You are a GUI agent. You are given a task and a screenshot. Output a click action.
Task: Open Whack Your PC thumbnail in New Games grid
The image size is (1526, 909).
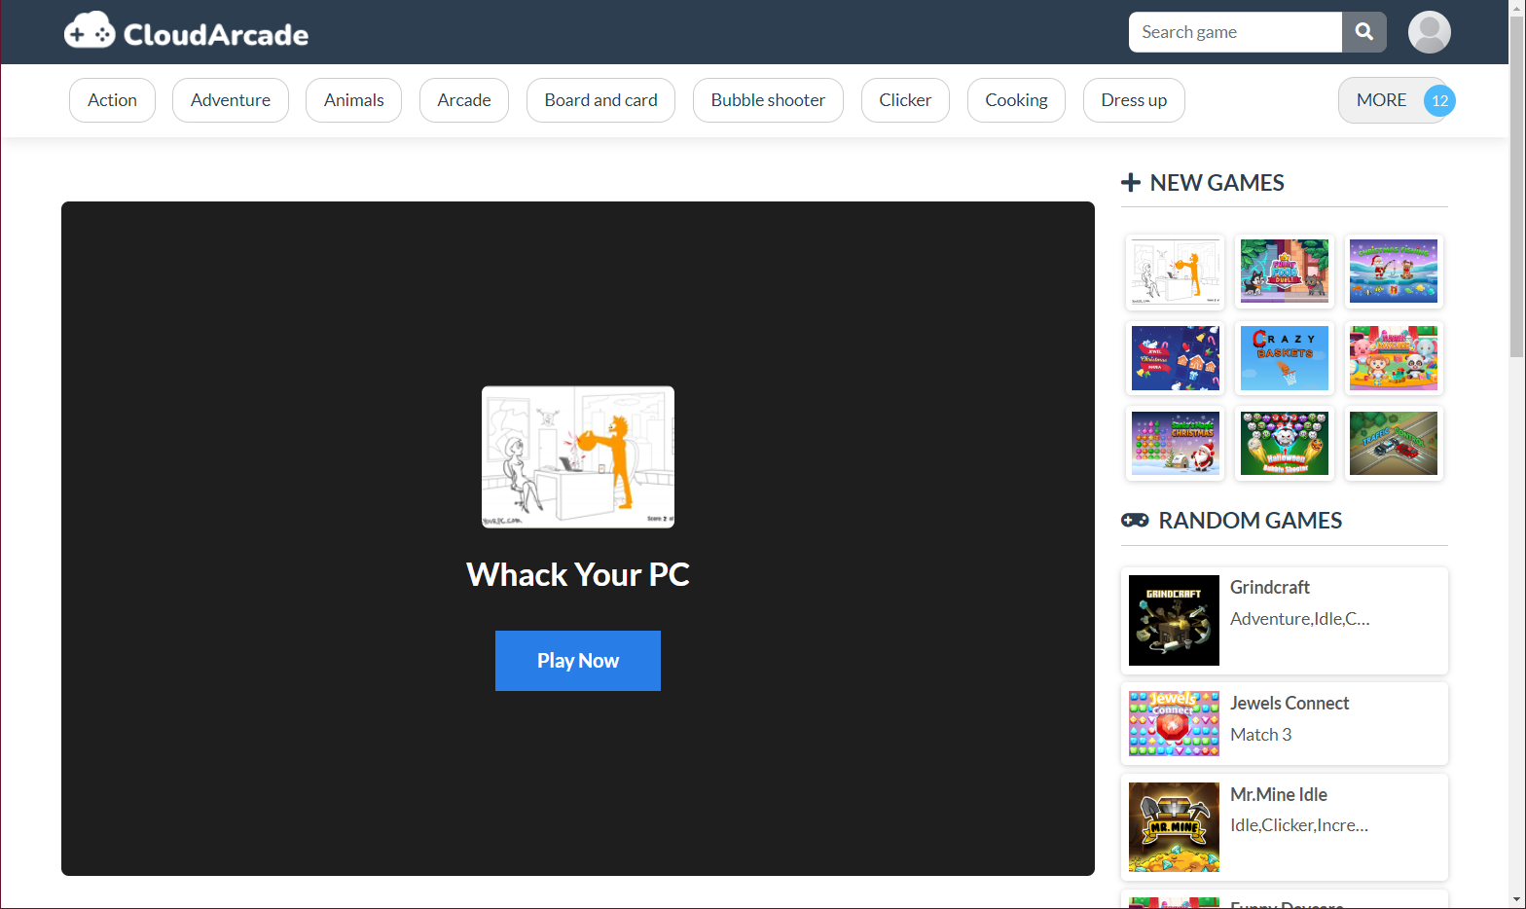coord(1176,272)
